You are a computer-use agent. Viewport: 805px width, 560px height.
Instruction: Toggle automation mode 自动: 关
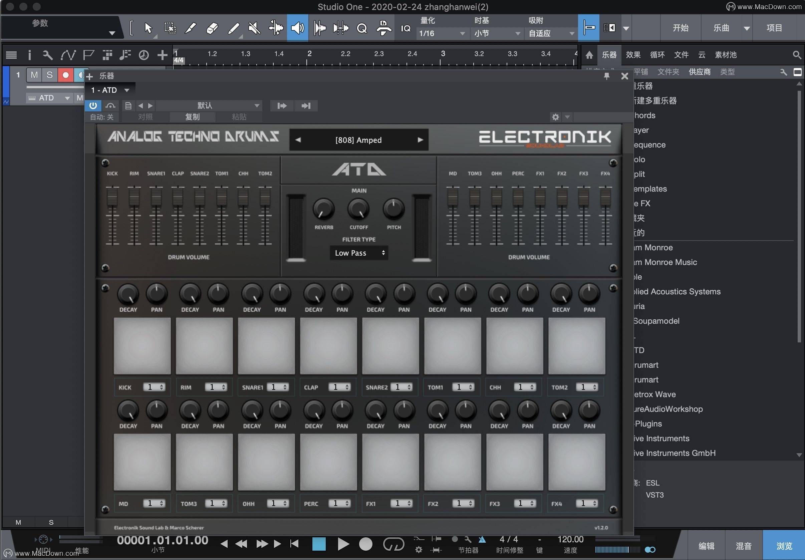[x=102, y=117]
